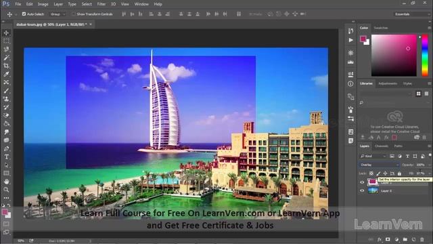Select the History Brush tool

click(x=6, y=107)
